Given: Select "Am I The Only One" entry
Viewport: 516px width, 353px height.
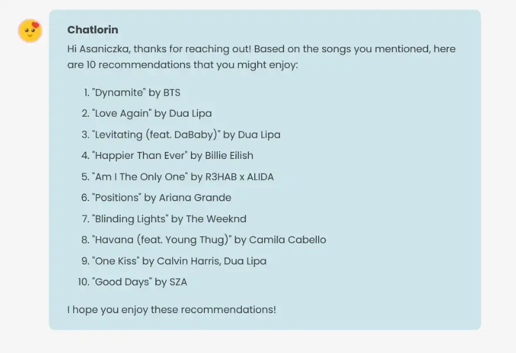Looking at the screenshot, I should 182,176.
